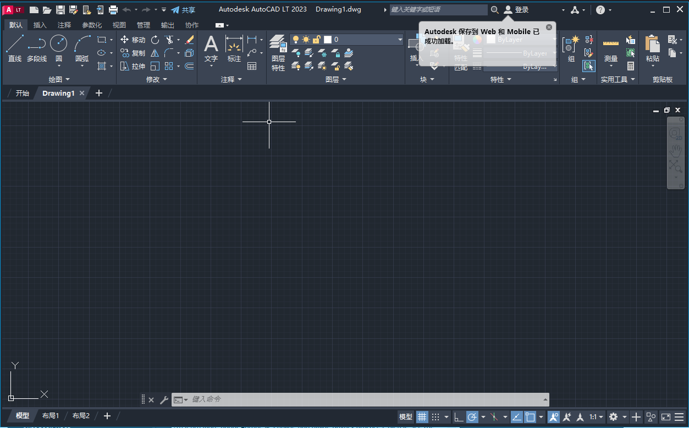
Task: Click the 粘贴 (Paste) tool on ribbon
Action: 652,49
